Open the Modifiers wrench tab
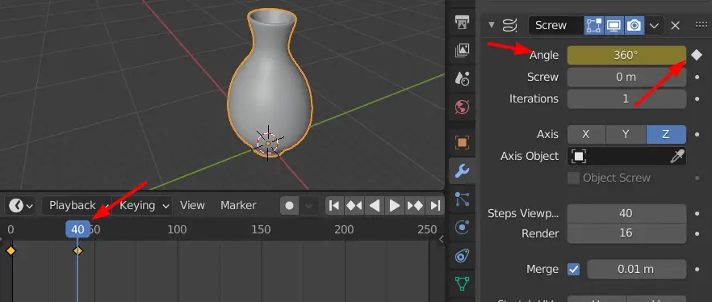The image size is (712, 302). click(463, 170)
